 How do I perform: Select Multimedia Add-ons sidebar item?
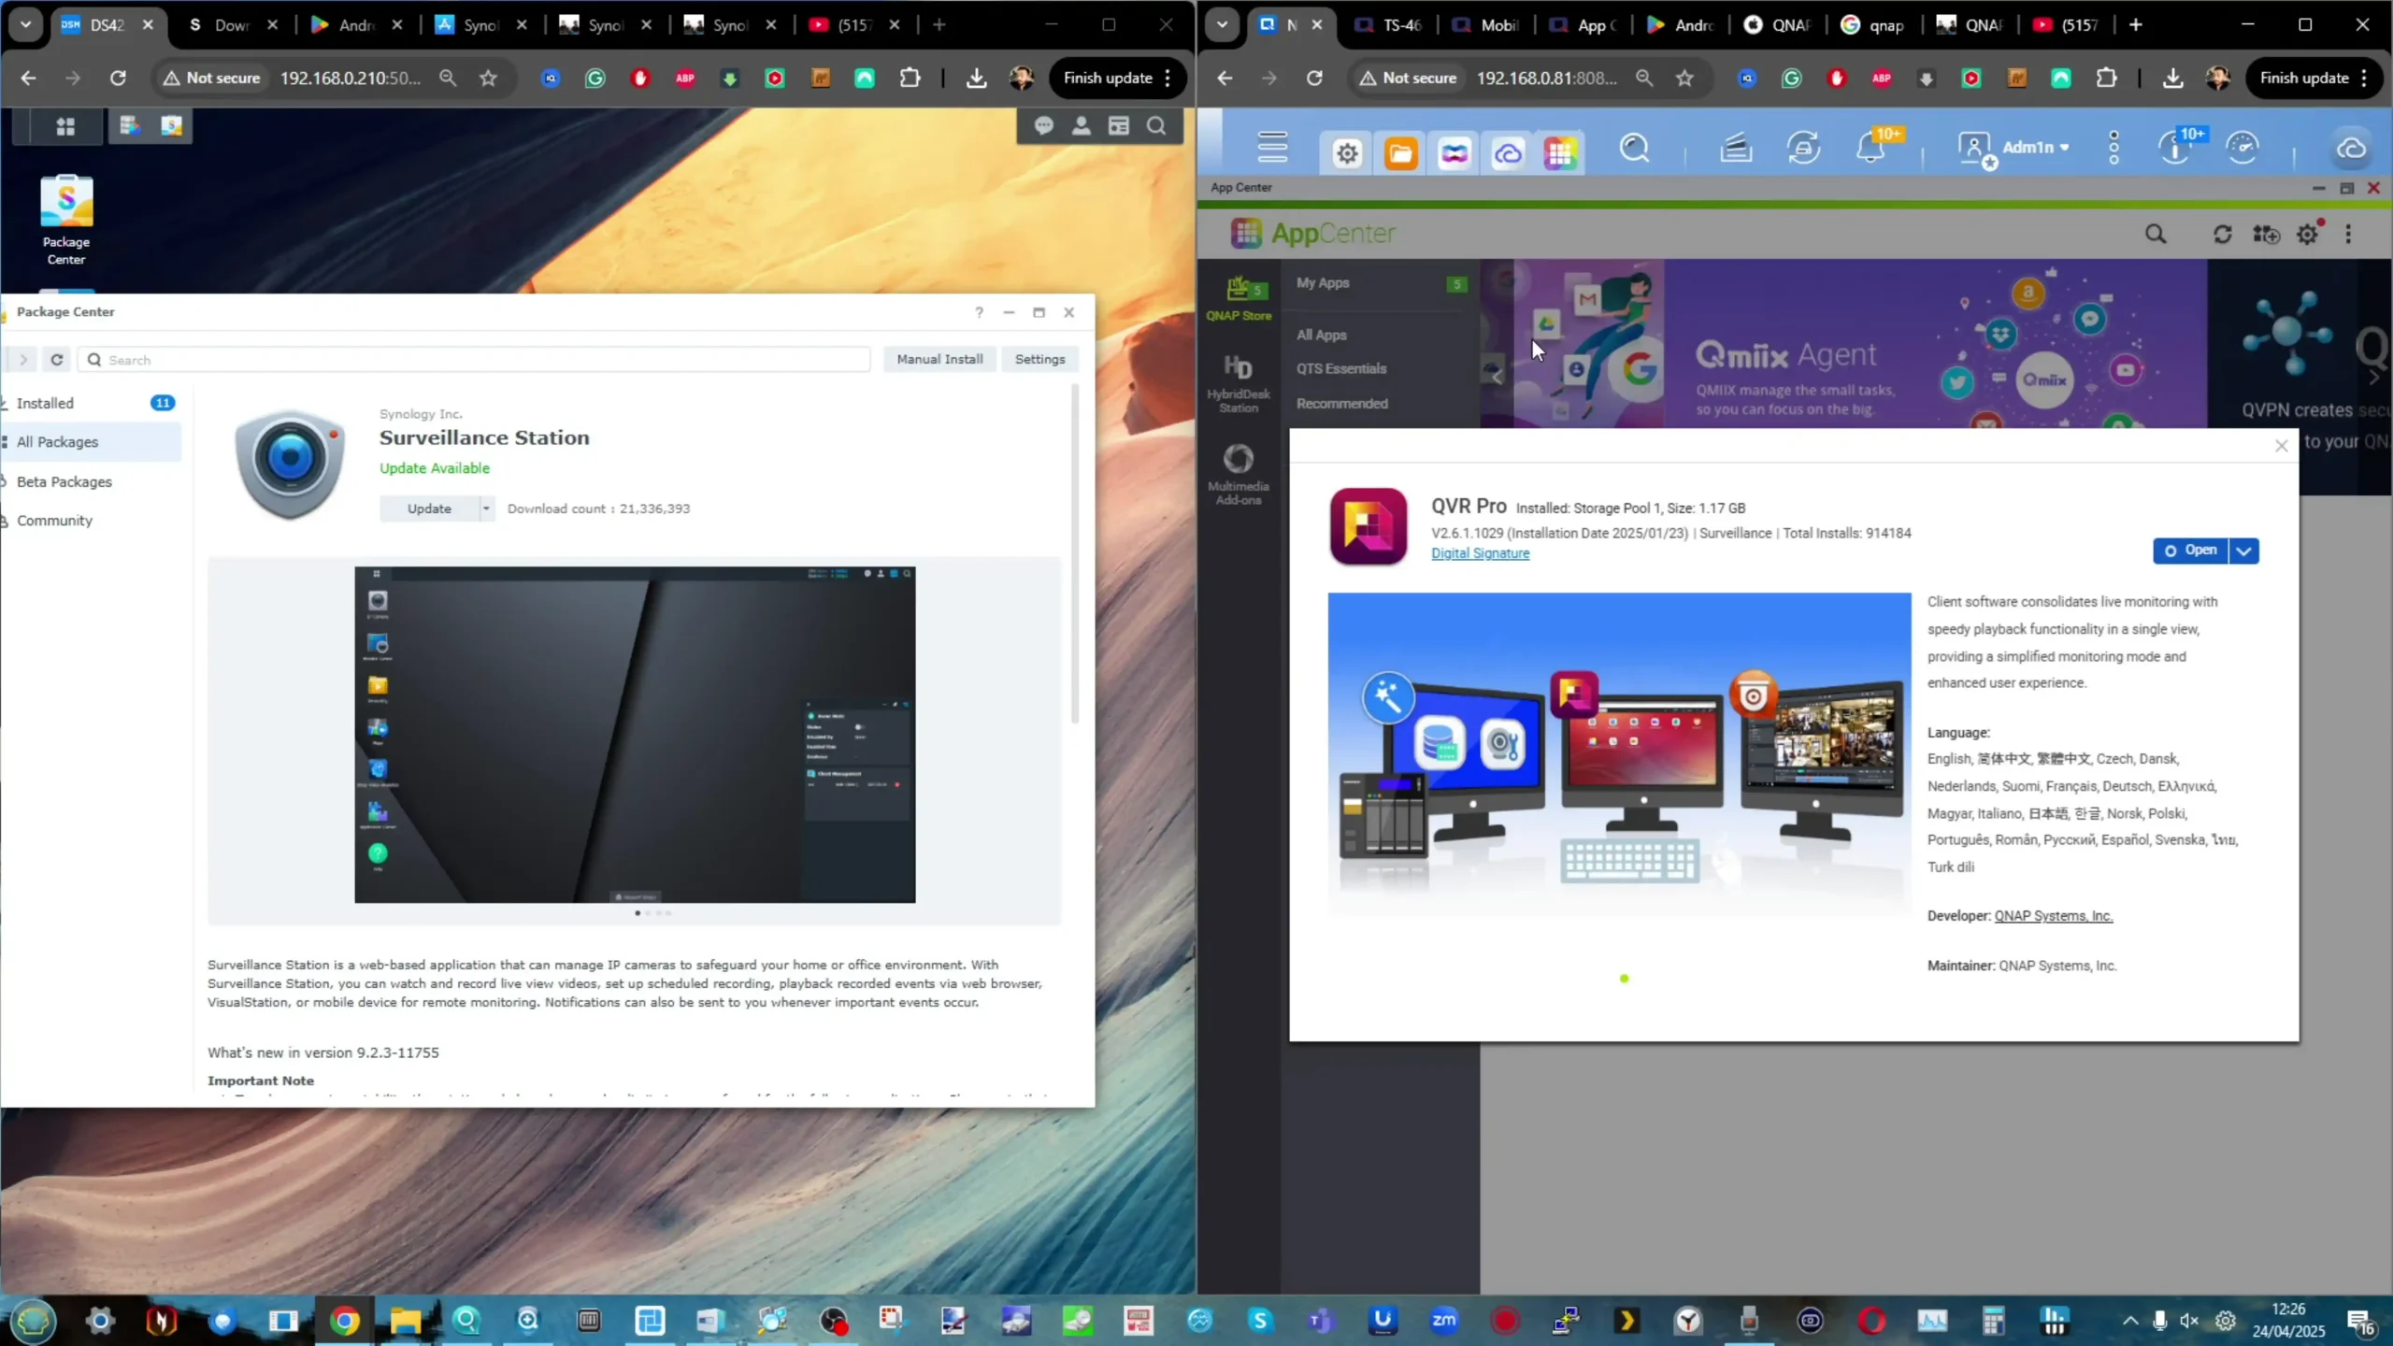(1239, 474)
